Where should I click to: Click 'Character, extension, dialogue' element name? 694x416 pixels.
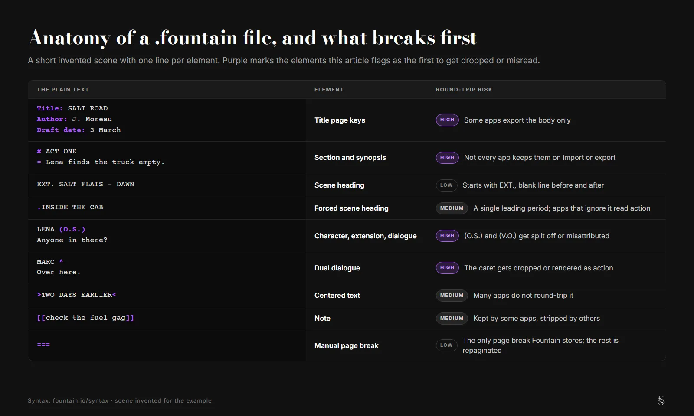pos(366,236)
